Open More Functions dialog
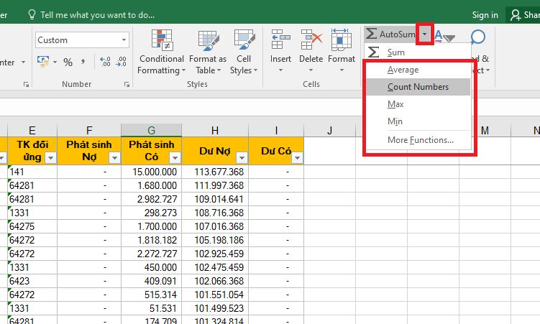This screenshot has height=324, width=540. pyautogui.click(x=420, y=140)
